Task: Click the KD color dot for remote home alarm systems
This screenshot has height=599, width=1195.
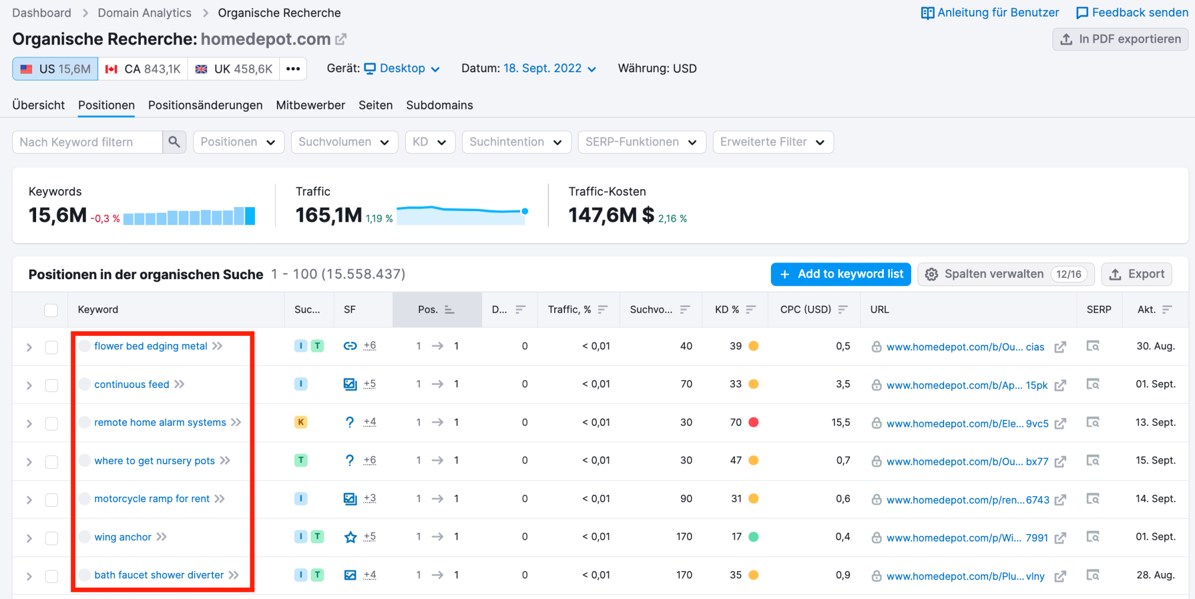Action: (x=753, y=422)
